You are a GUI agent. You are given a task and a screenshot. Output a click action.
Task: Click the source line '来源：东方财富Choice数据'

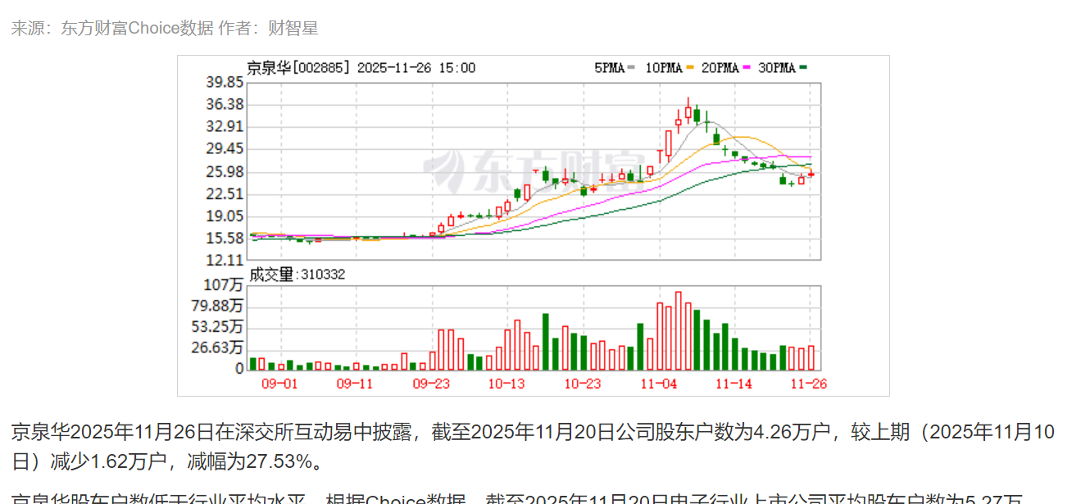tap(112, 29)
